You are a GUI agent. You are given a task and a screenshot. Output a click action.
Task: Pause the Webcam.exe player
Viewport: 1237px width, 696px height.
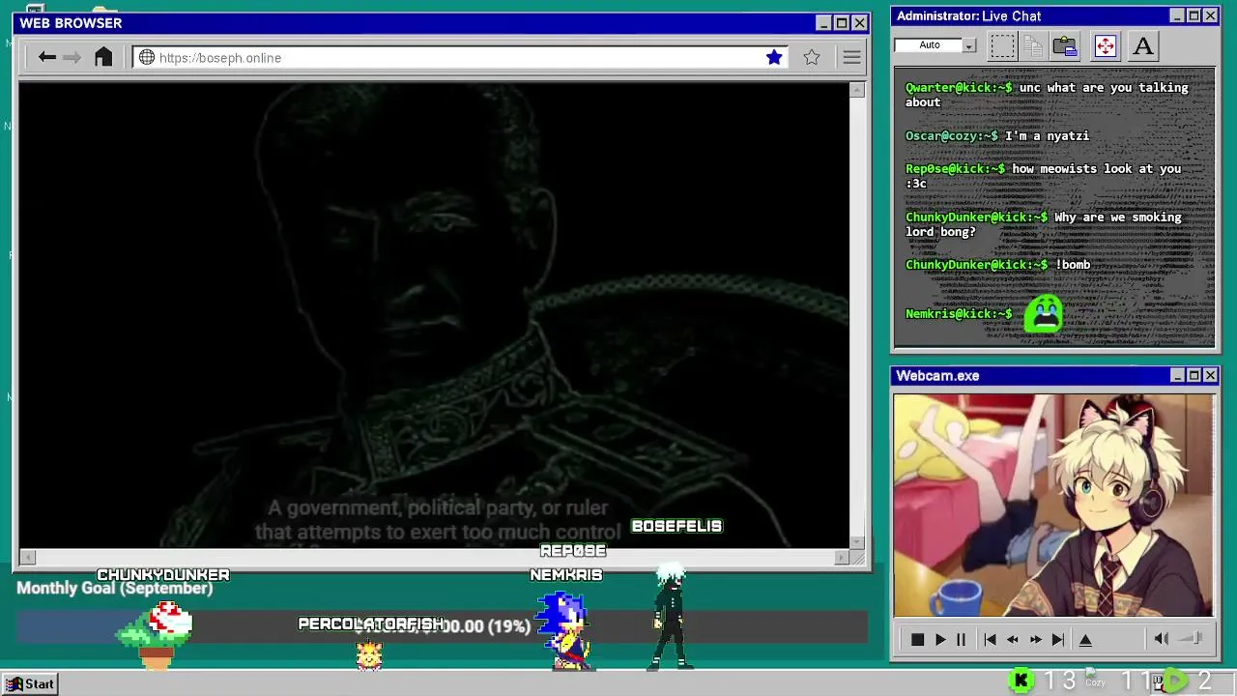coord(961,639)
